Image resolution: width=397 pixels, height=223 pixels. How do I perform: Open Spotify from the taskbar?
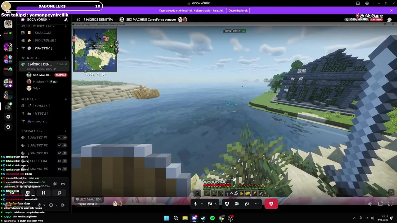tap(212, 218)
